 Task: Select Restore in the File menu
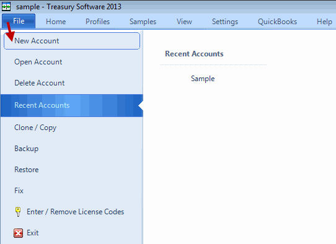[x=72, y=170]
